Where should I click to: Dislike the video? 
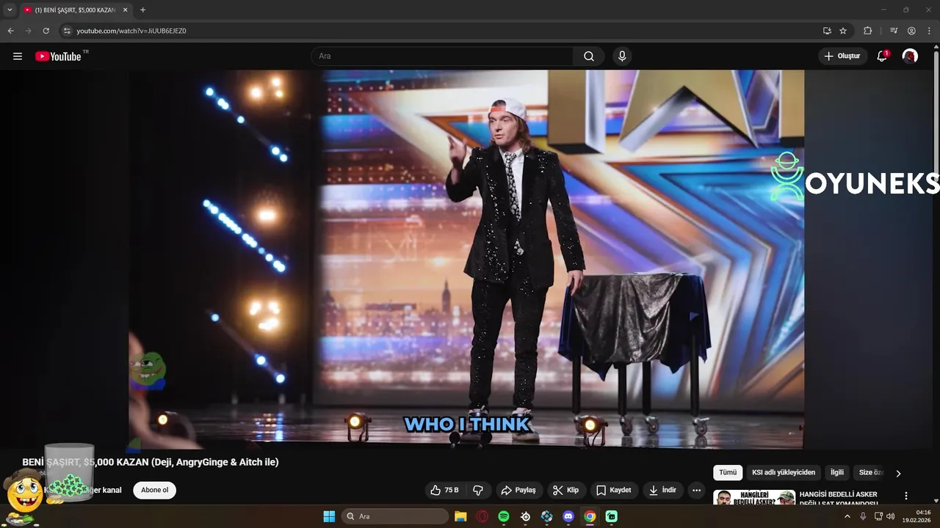(x=478, y=490)
